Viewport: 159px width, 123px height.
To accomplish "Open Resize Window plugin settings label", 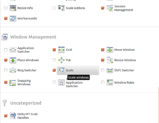I will tap(125, 60).
